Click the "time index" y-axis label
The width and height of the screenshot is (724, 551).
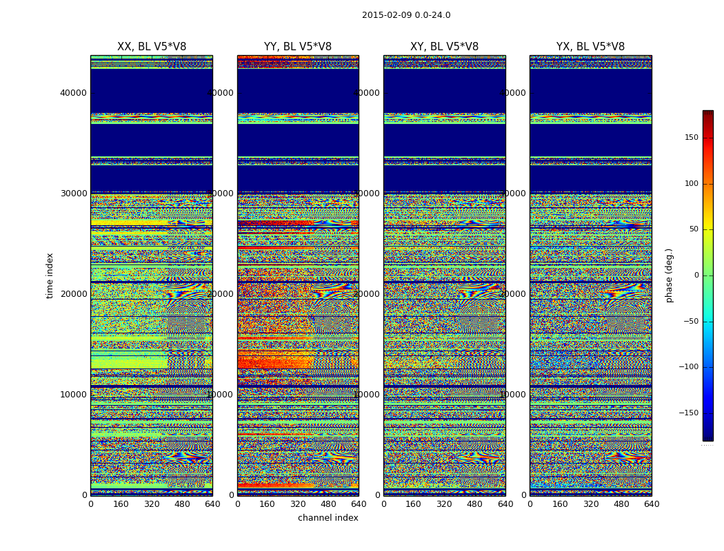(50, 275)
